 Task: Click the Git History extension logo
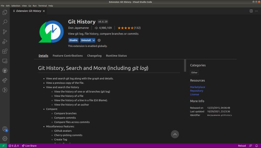(51, 32)
